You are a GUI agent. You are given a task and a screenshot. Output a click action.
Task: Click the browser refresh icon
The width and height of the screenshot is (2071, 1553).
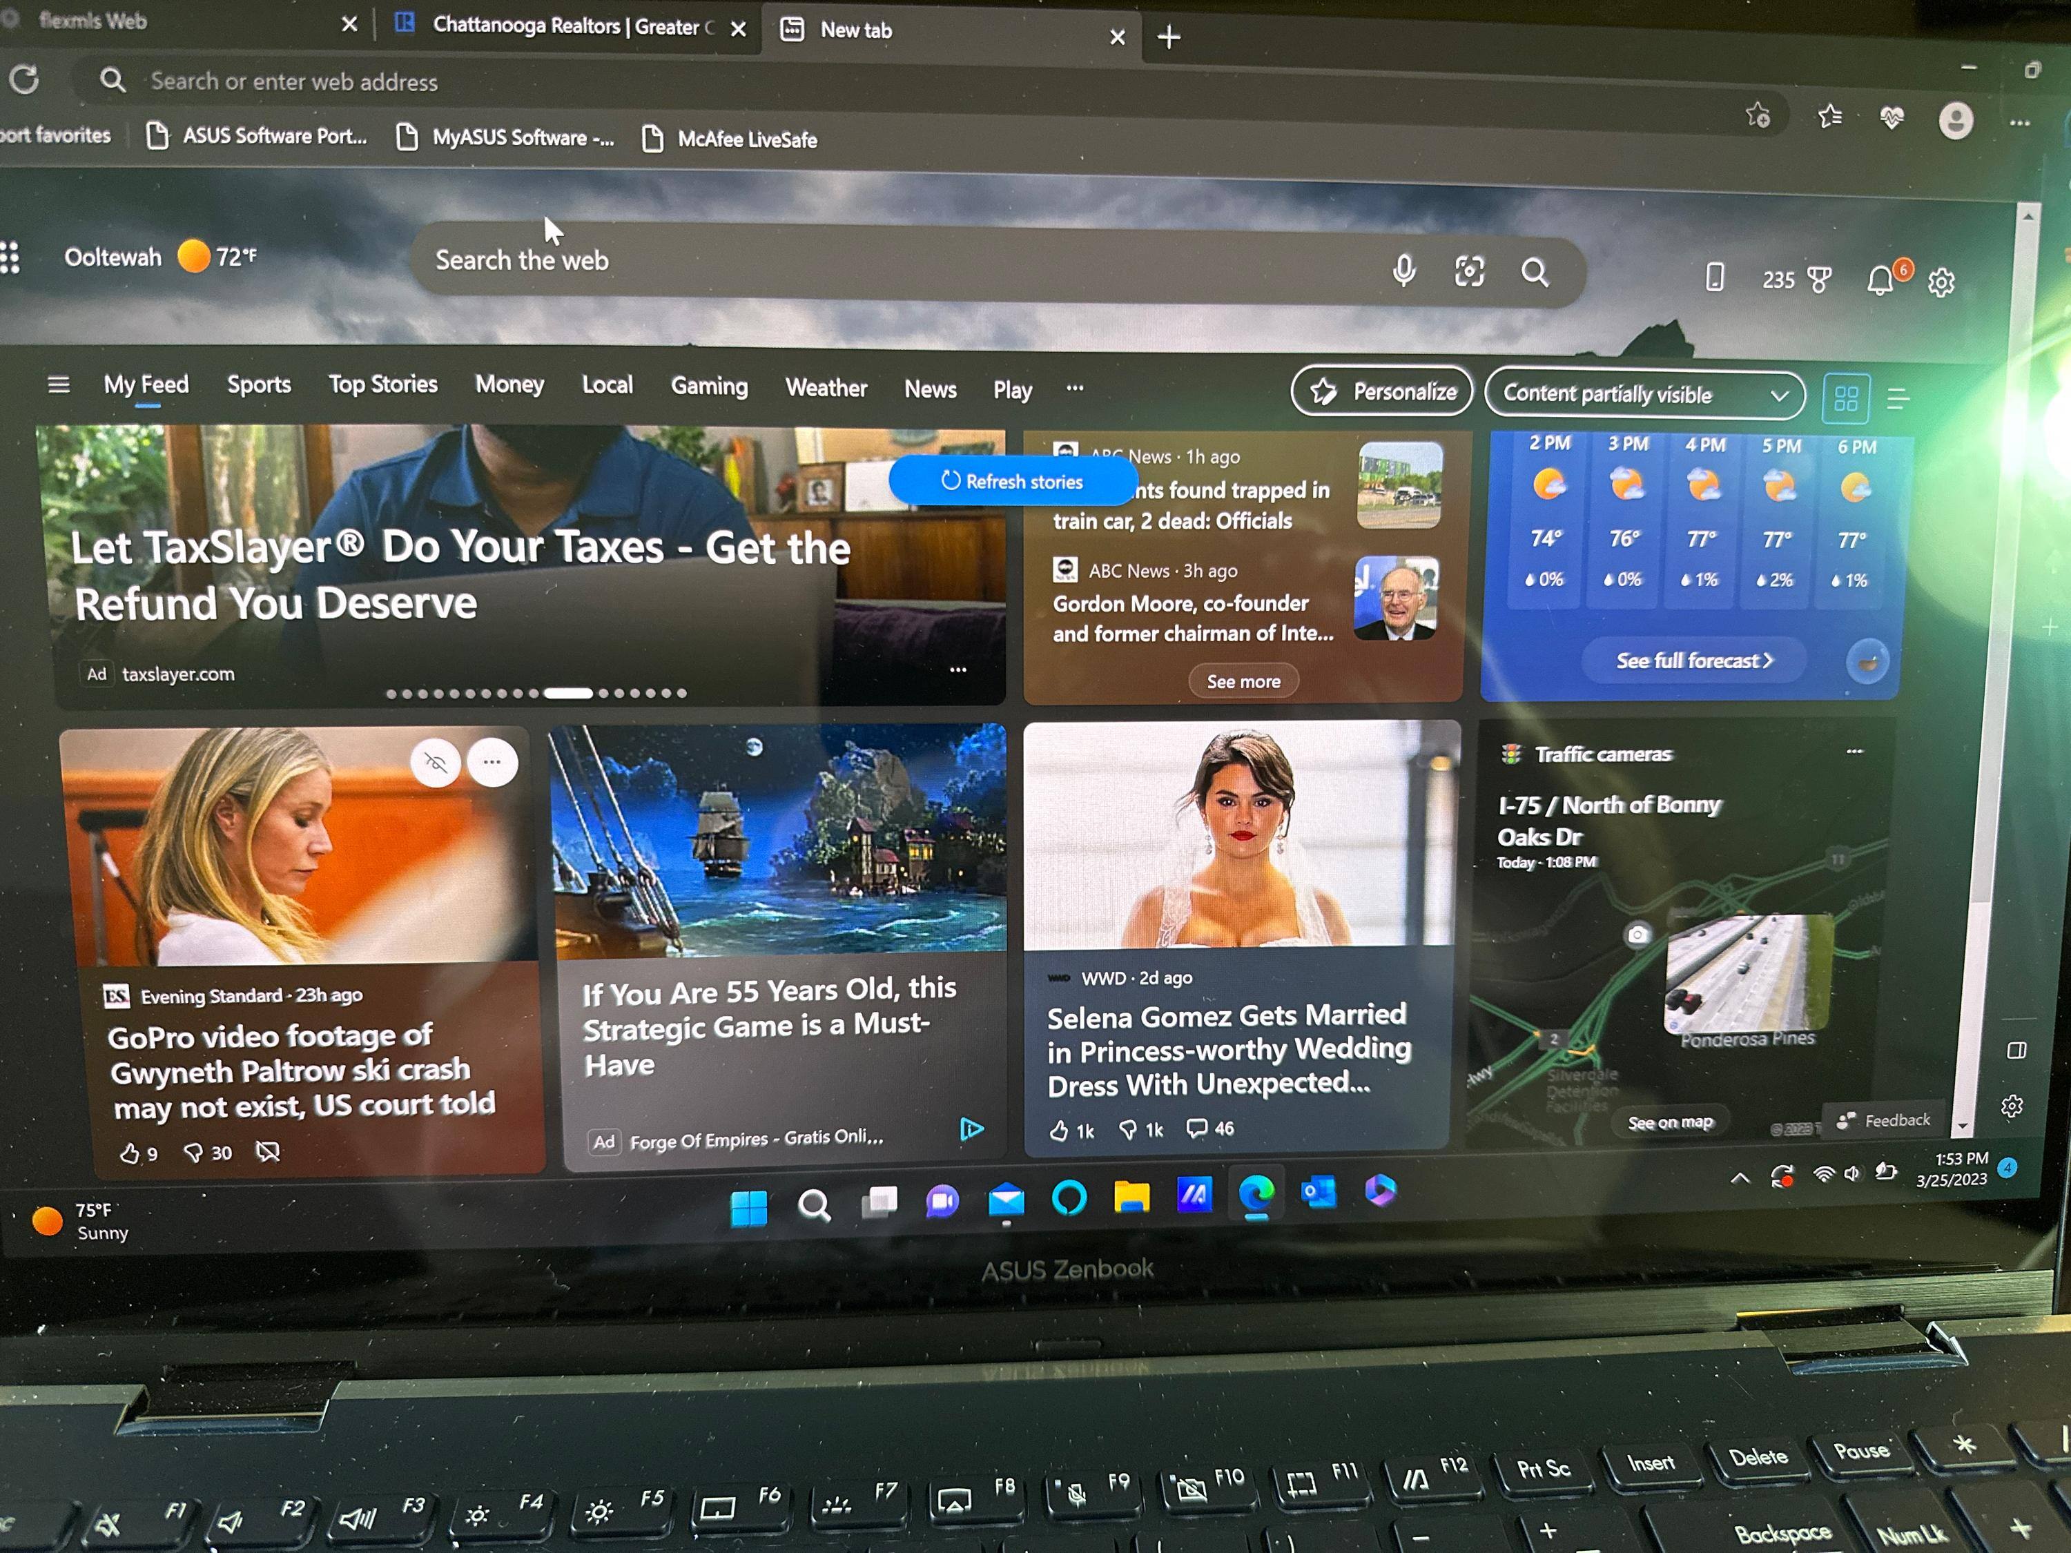coord(26,79)
